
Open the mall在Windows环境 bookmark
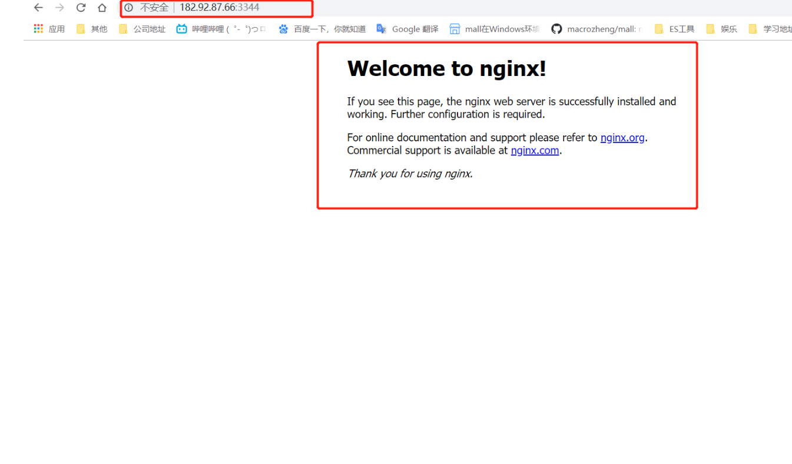point(495,29)
